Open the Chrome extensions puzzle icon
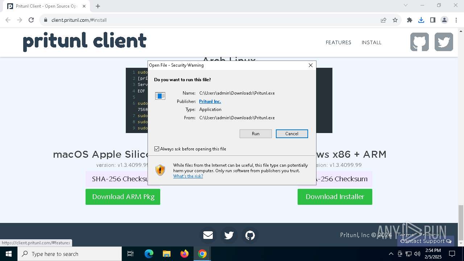 point(410,20)
